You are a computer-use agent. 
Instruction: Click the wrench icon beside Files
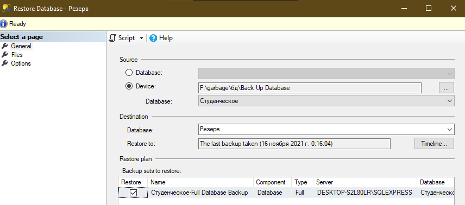pos(5,55)
